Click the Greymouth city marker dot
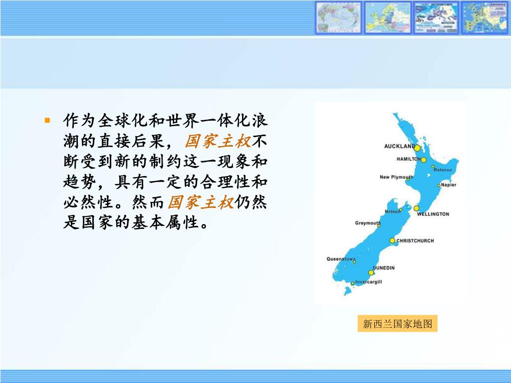This screenshot has height=383, width=511. (379, 225)
